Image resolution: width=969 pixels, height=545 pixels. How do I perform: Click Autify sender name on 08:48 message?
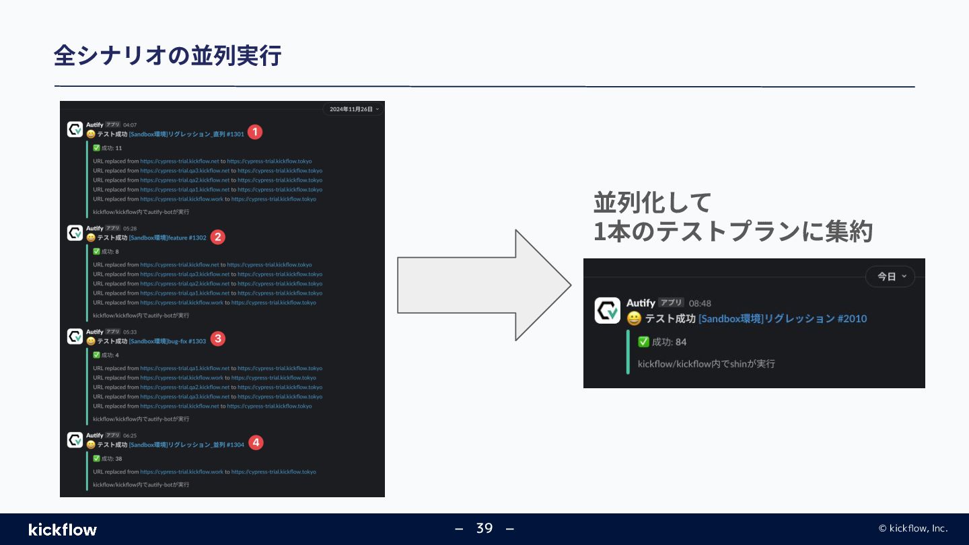coord(641,303)
